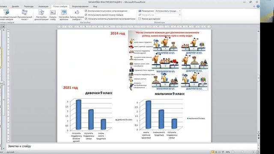Click 'получать поддержку близких друзей' axis label
The width and height of the screenshot is (274, 154).
tap(76, 137)
